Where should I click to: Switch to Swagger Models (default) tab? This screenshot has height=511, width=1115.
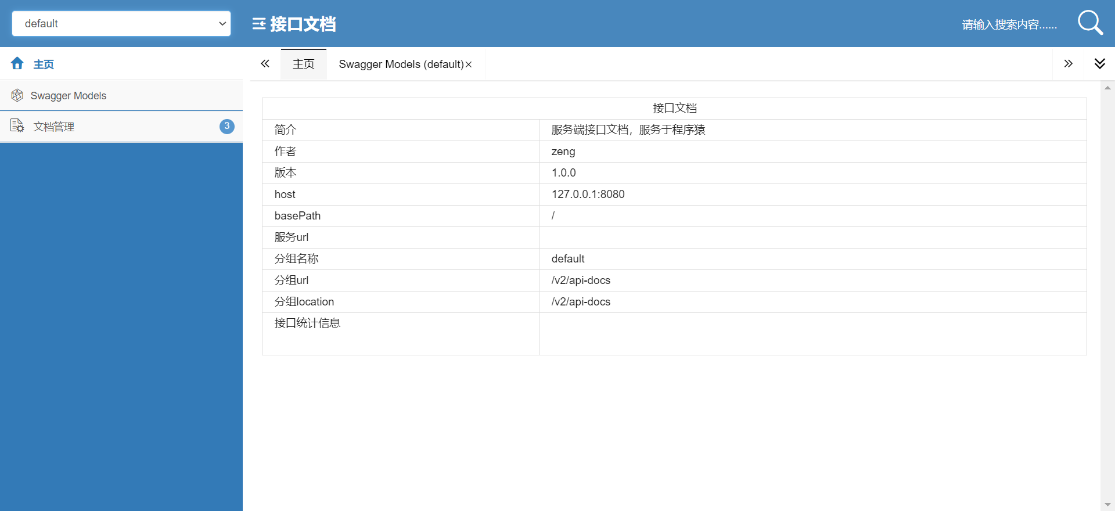coord(401,64)
